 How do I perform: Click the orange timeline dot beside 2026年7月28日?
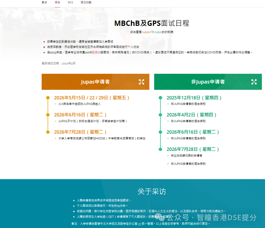point(48,132)
